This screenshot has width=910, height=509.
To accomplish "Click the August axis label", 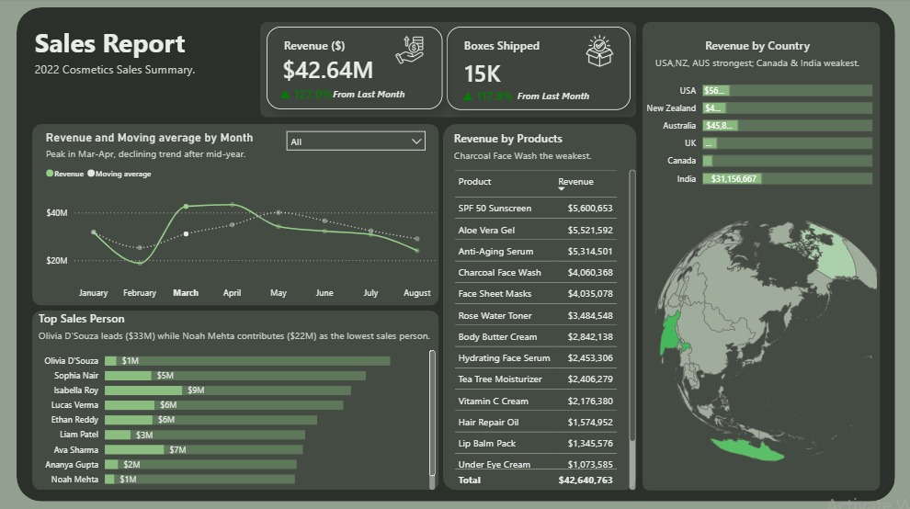I will 417,293.
